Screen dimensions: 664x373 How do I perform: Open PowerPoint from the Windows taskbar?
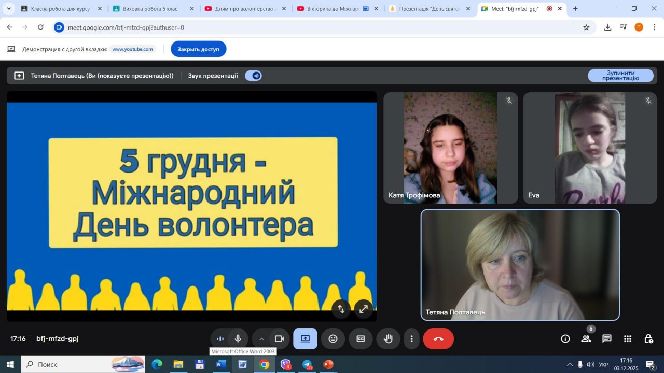[328, 364]
